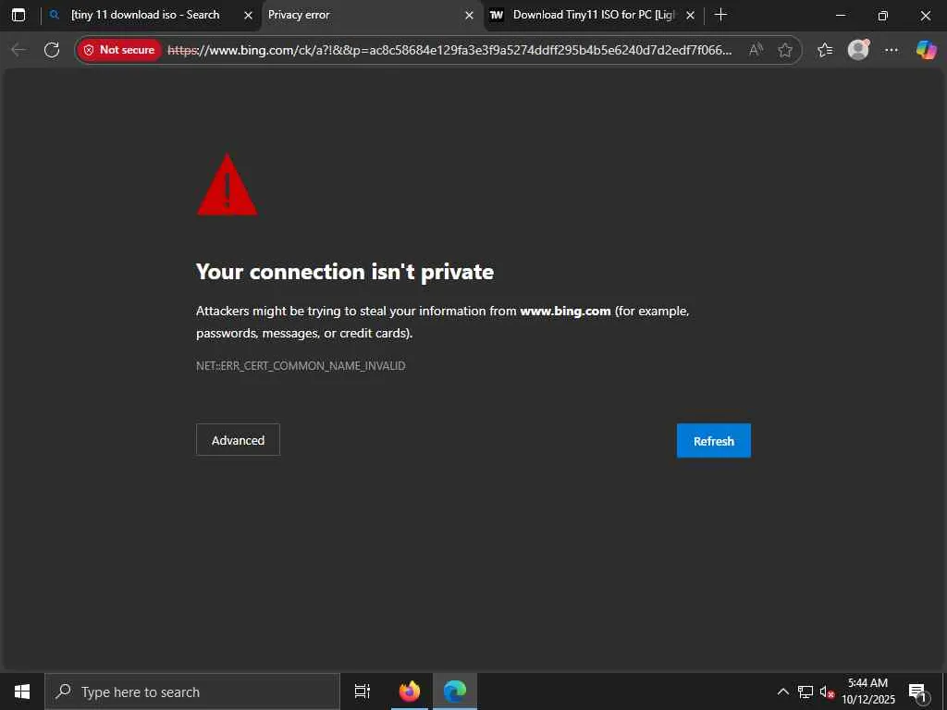Click the blue Refresh button
Screen dimensions: 947x710
(713, 441)
